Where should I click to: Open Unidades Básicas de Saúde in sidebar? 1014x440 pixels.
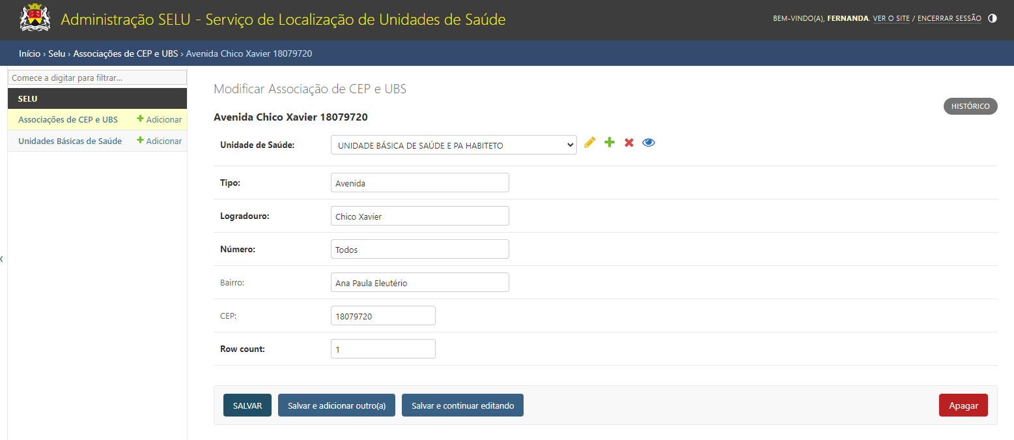pyautogui.click(x=70, y=141)
